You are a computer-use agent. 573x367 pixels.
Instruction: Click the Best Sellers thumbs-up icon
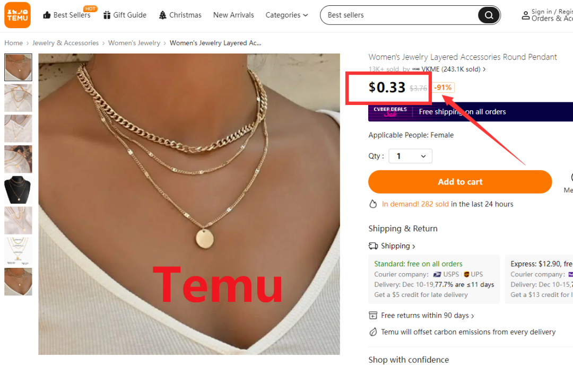pyautogui.click(x=47, y=15)
